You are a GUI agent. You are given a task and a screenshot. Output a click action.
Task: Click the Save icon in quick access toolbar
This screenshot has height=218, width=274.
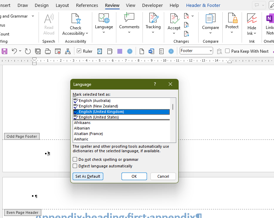pos(4,51)
